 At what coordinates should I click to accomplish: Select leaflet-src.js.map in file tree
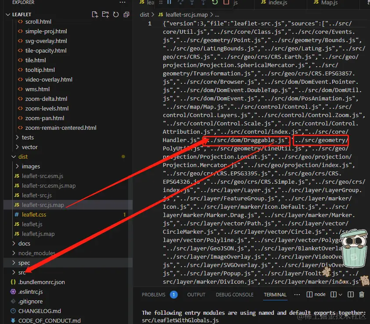tap(43, 205)
